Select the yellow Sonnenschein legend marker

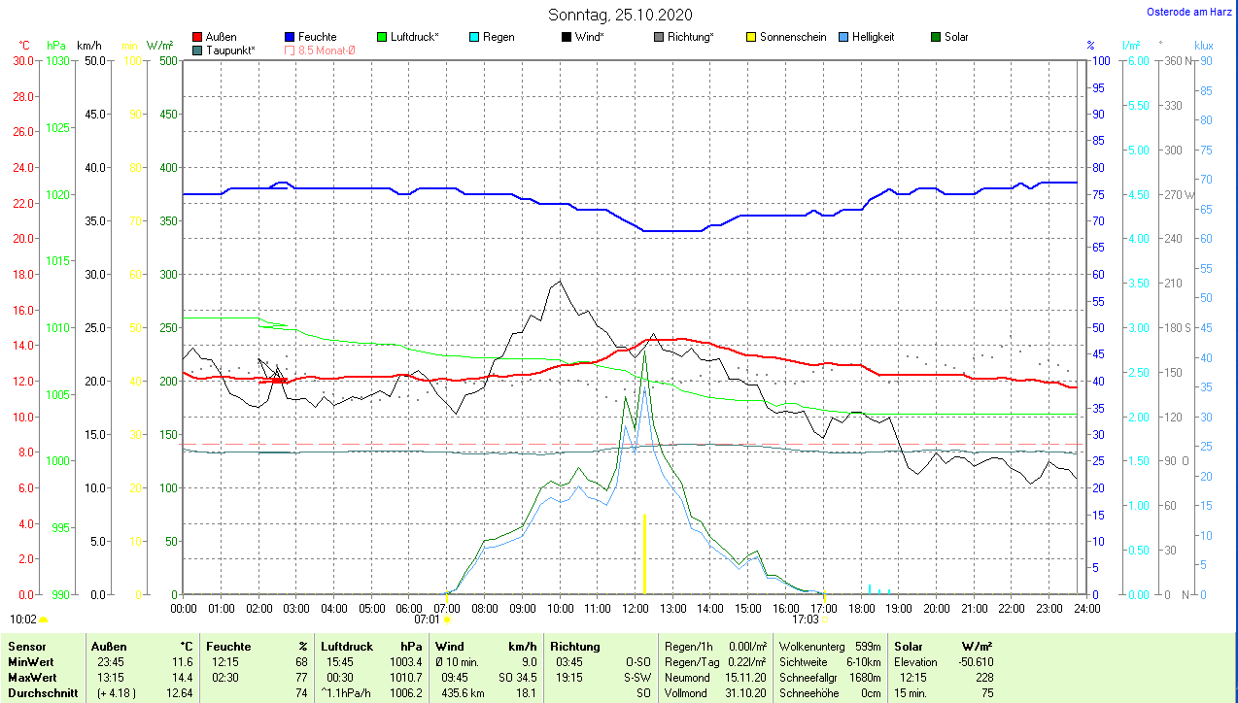(x=751, y=37)
